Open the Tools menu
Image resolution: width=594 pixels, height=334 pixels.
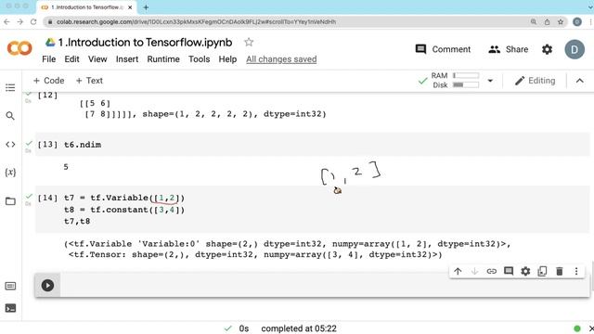[199, 59]
